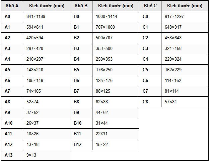Click the 917×1297 dimension cell
This screenshot has width=210, height=161.
tap(174, 16)
